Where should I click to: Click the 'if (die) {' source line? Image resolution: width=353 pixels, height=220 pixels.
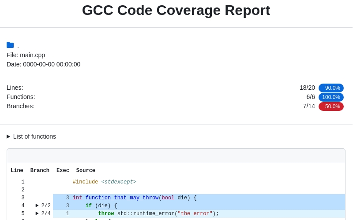tap(101, 205)
